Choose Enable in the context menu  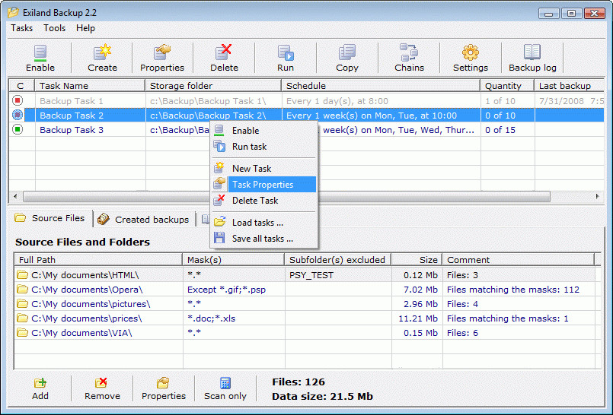(x=264, y=131)
